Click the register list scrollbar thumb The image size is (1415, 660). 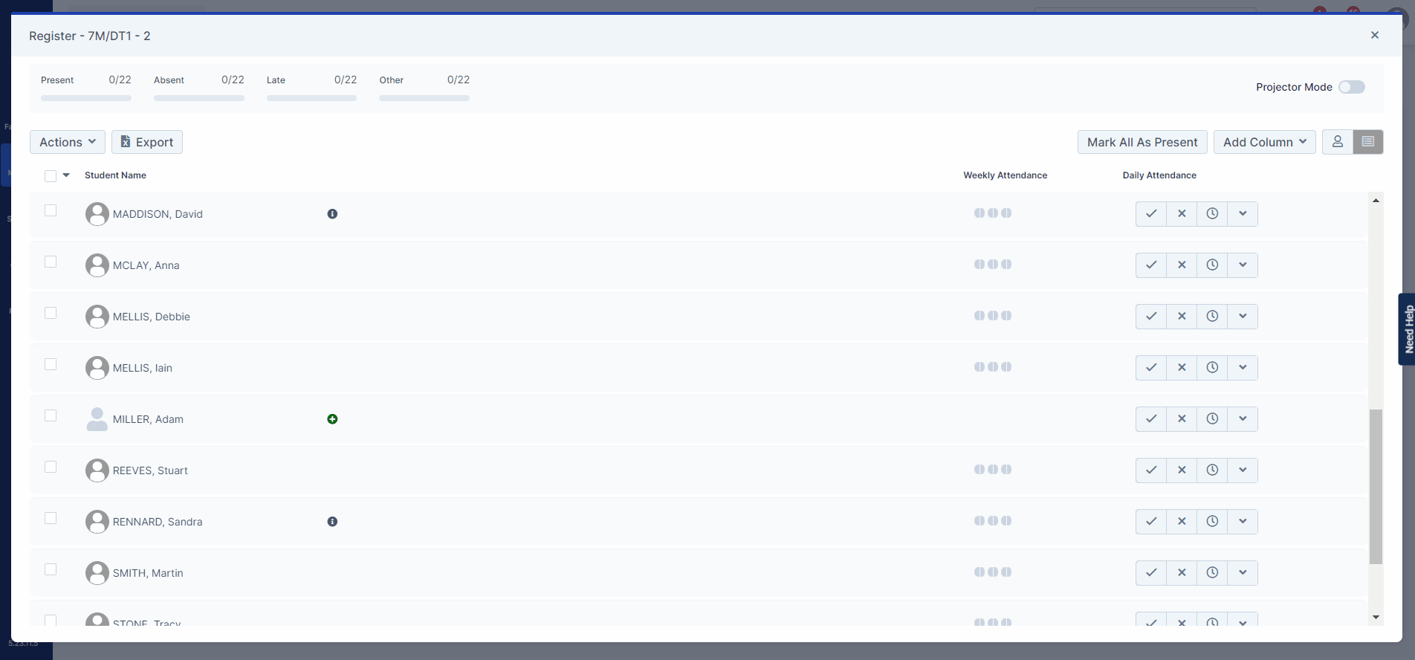[1376, 486]
